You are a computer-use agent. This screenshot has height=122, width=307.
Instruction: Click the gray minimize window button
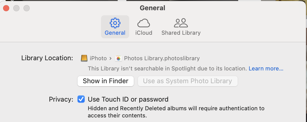point(16,8)
